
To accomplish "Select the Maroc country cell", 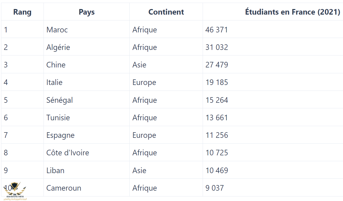I will 86,29.
